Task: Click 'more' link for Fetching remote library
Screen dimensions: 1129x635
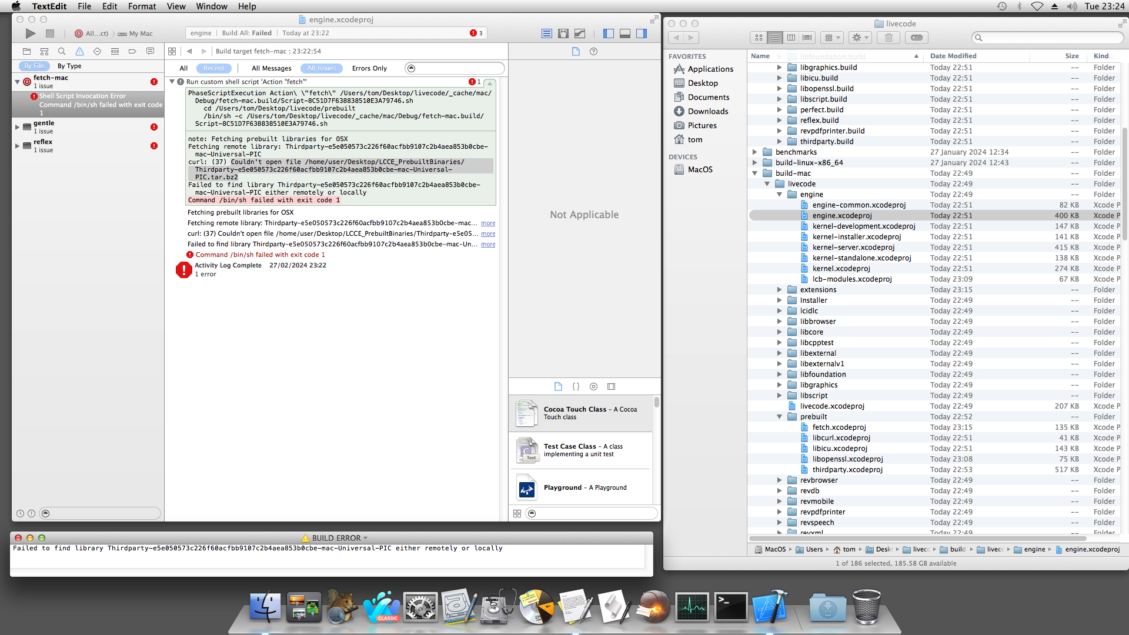Action: click(x=488, y=223)
